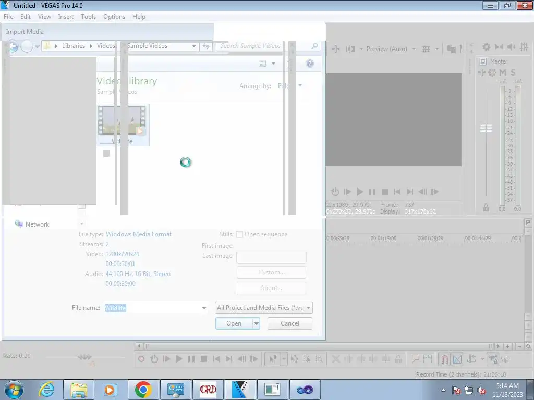
Task: Click the Insert Region icon
Action: [x=428, y=358]
